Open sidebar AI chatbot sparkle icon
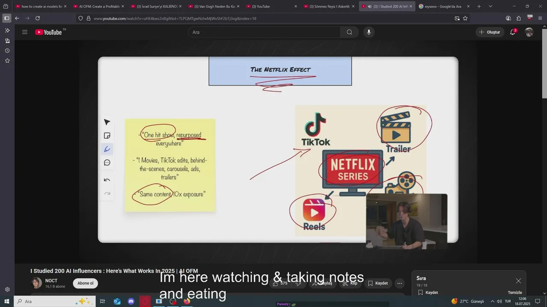Viewport: 547px width, 307px height. coord(7,31)
